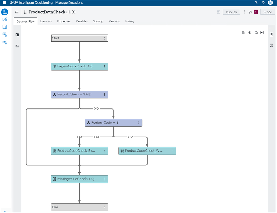277x213 pixels.
Task: Open the red badge showing 1
Action: pos(256,12)
